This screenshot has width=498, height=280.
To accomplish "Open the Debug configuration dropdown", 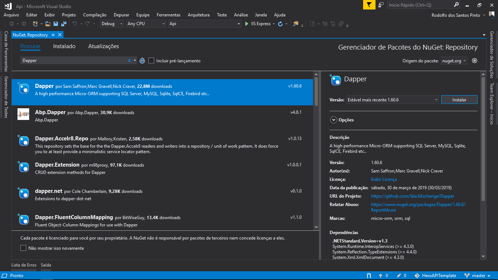I will pyautogui.click(x=112, y=24).
